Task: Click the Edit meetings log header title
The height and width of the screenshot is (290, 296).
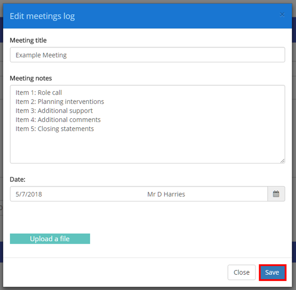Action: pos(42,16)
